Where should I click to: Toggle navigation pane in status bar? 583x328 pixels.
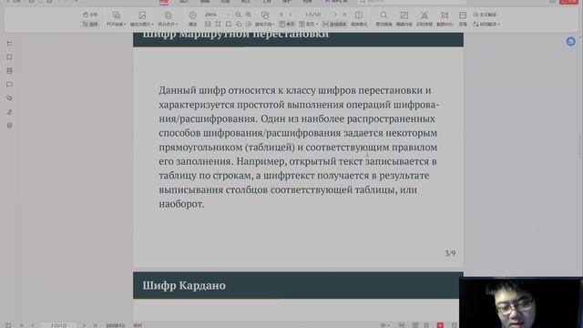(x=8, y=325)
